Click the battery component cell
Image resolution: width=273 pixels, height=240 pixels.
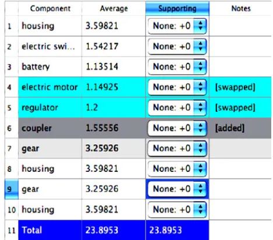50,67
